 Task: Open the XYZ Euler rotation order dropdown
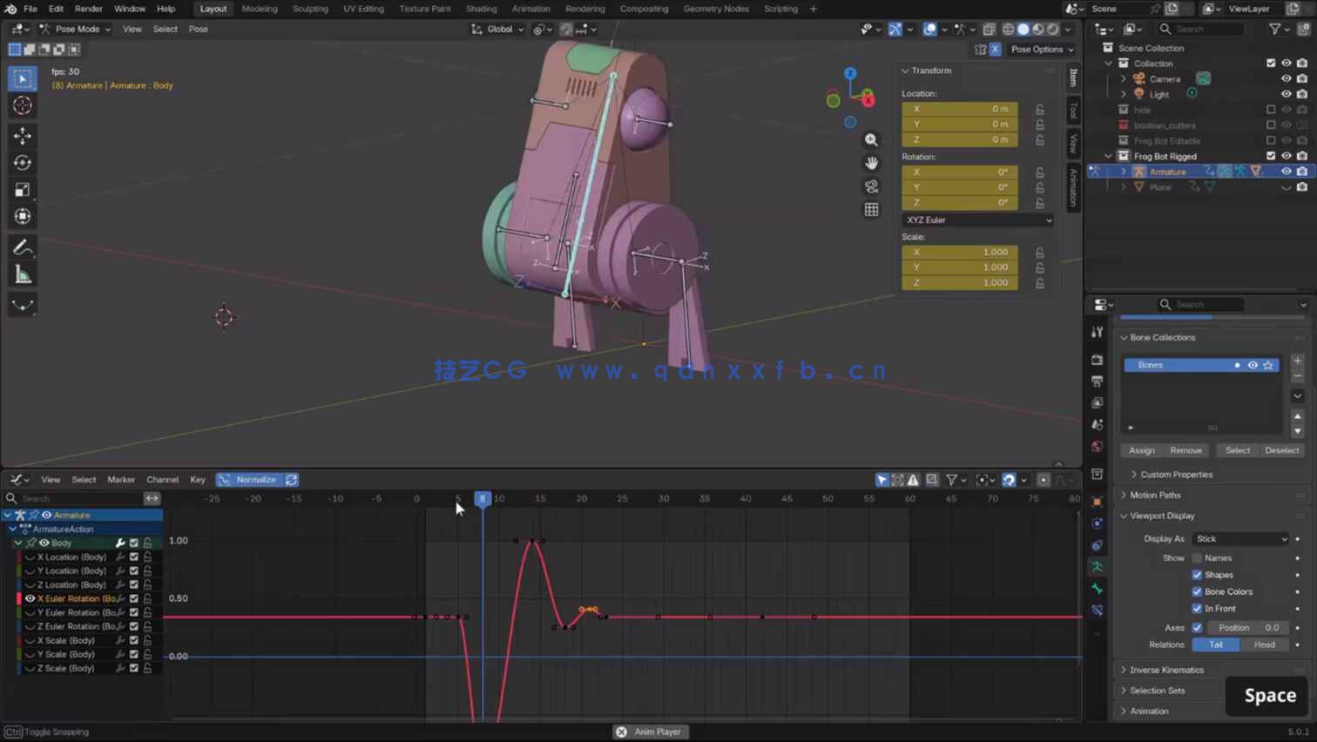pyautogui.click(x=976, y=219)
